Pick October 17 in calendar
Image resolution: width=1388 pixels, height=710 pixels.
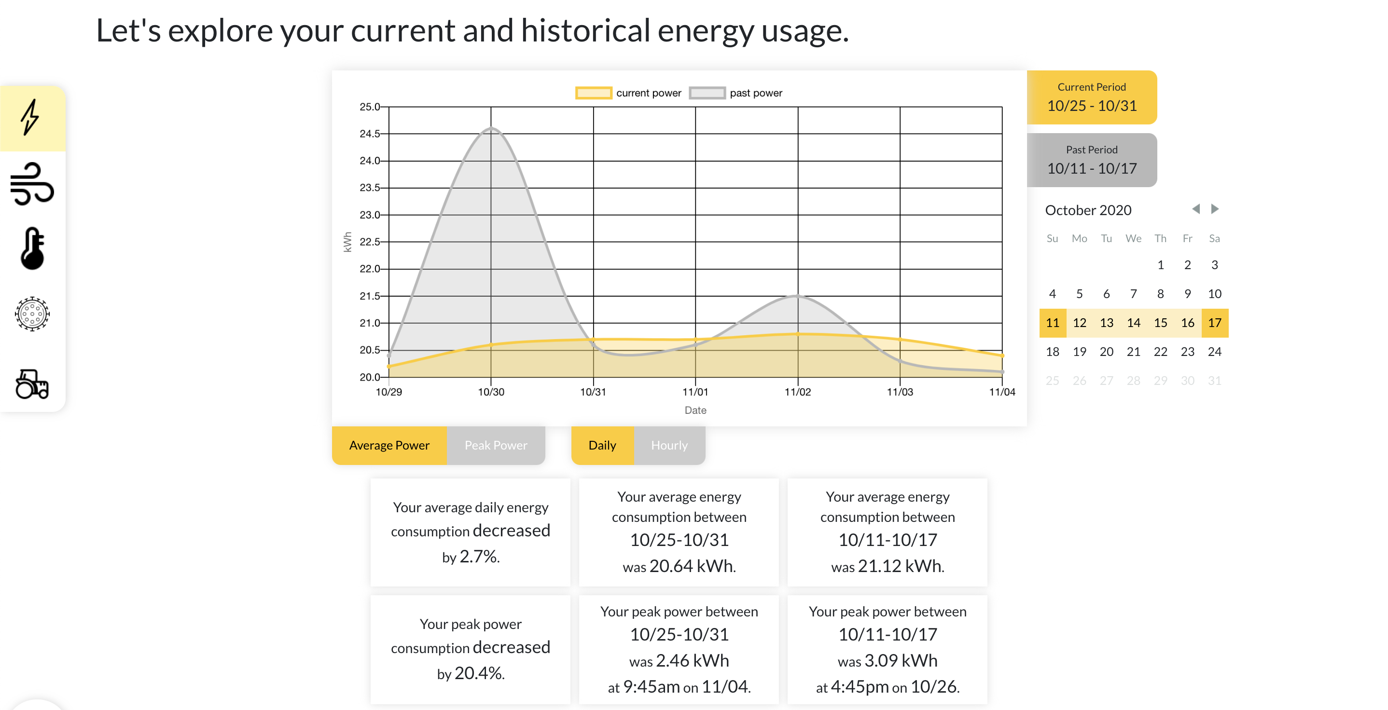click(x=1214, y=323)
